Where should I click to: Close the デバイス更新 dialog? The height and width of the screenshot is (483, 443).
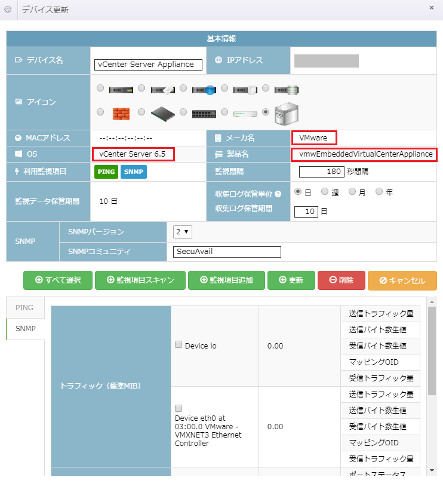(432, 8)
